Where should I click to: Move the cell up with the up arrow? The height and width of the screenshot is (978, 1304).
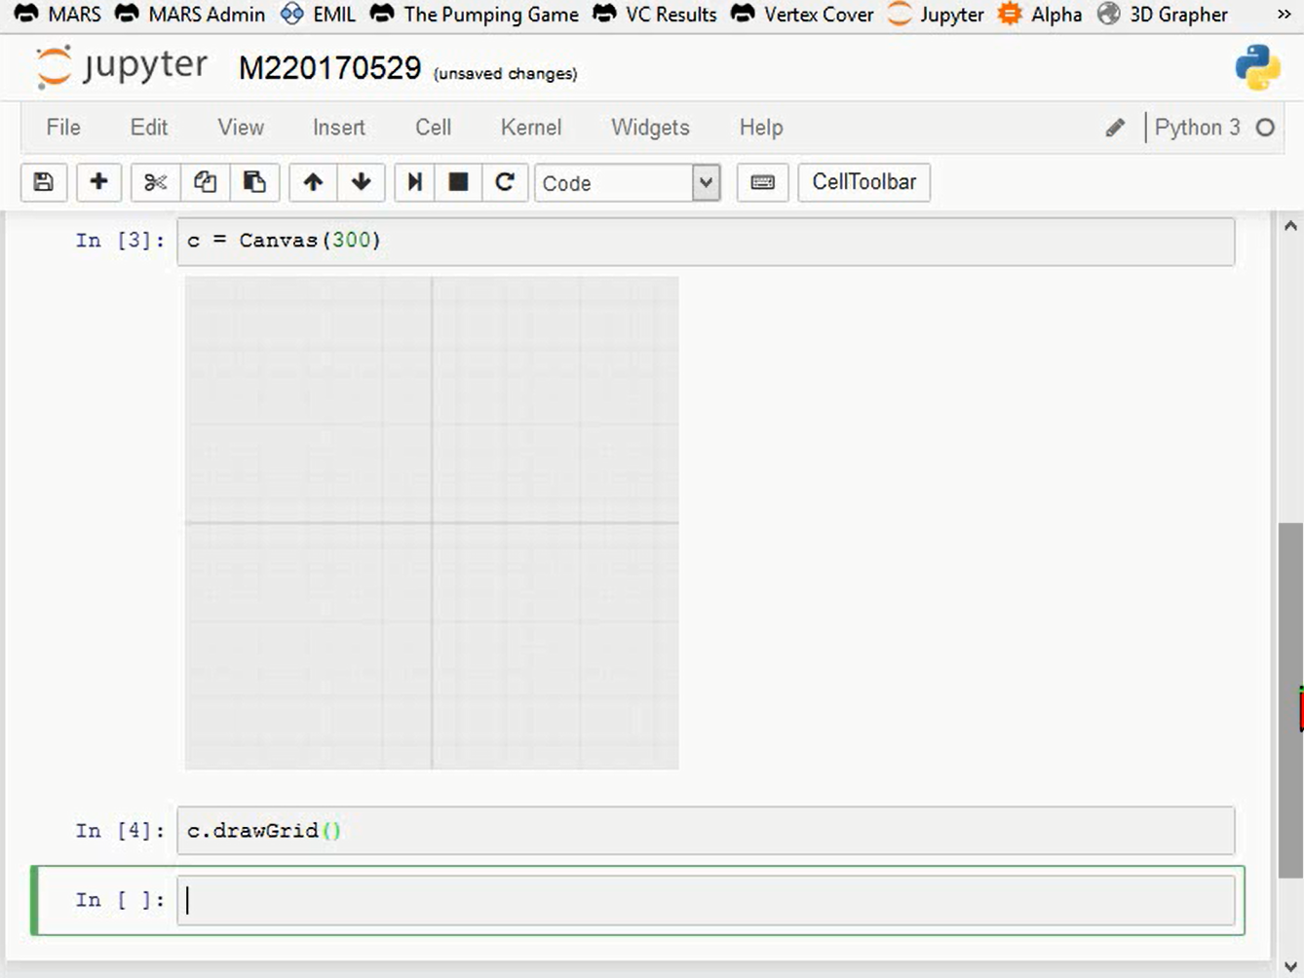coord(313,182)
